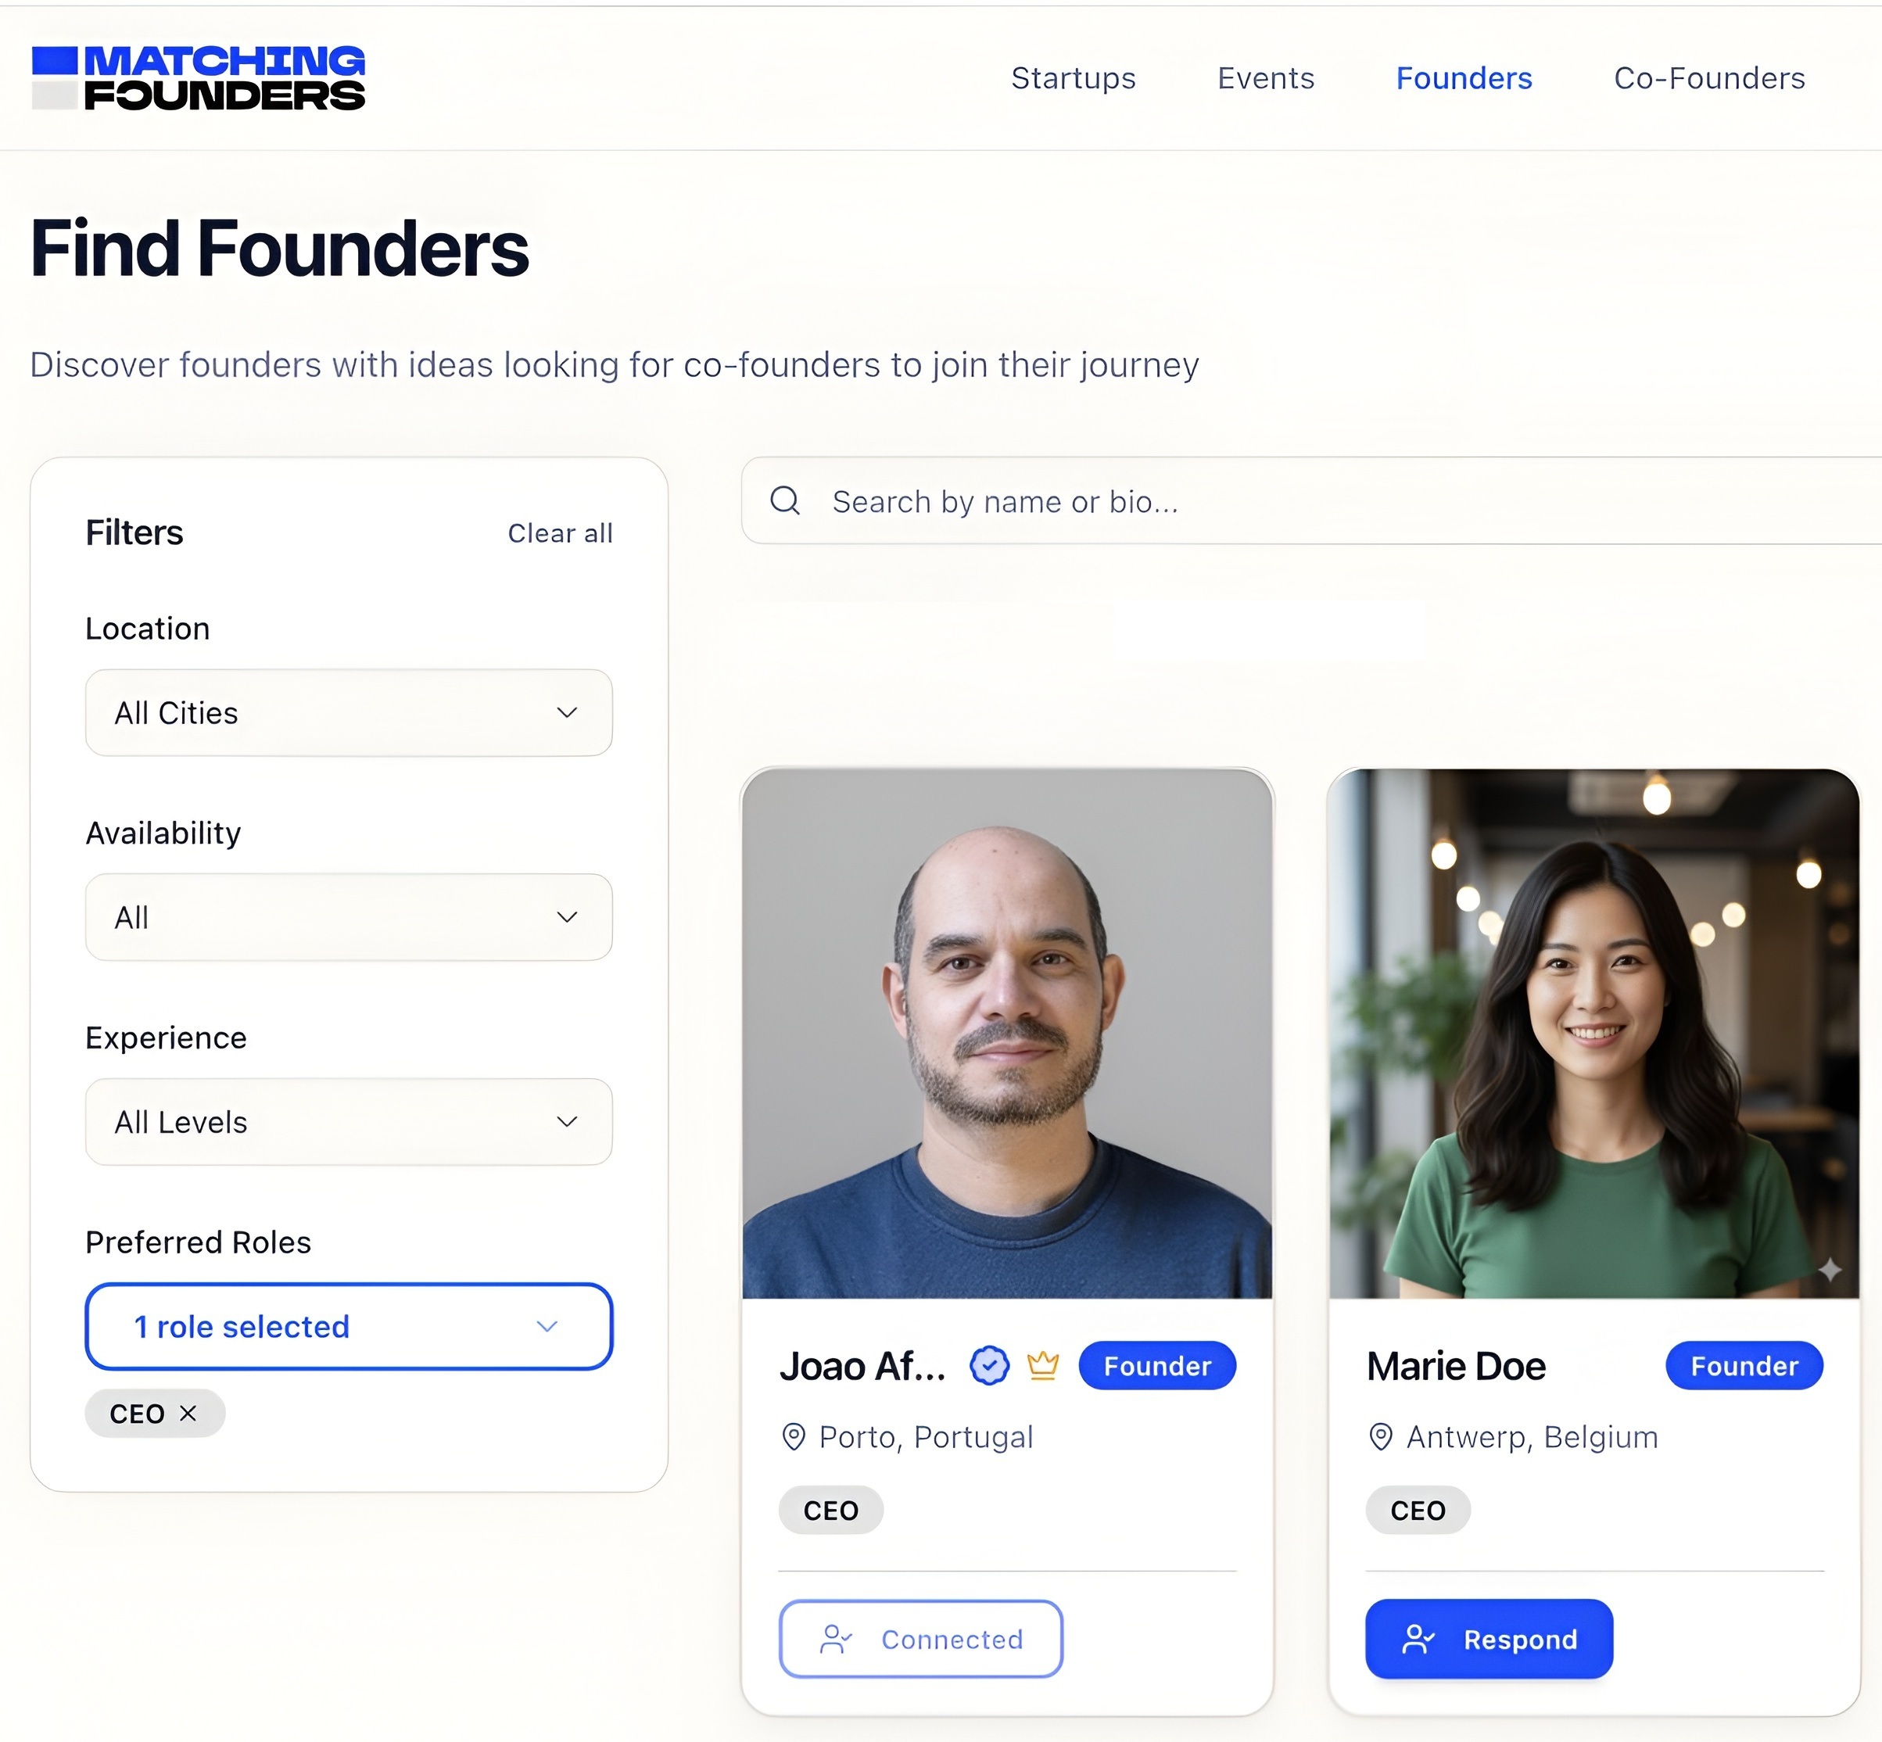Click Joao's verified badge icon
This screenshot has height=1742, width=1882.
[988, 1365]
